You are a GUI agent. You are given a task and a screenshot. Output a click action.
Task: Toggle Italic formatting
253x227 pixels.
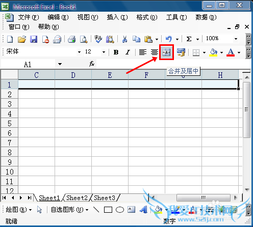(128, 52)
